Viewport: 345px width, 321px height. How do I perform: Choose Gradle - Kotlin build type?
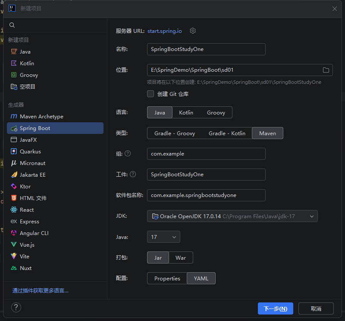click(227, 133)
